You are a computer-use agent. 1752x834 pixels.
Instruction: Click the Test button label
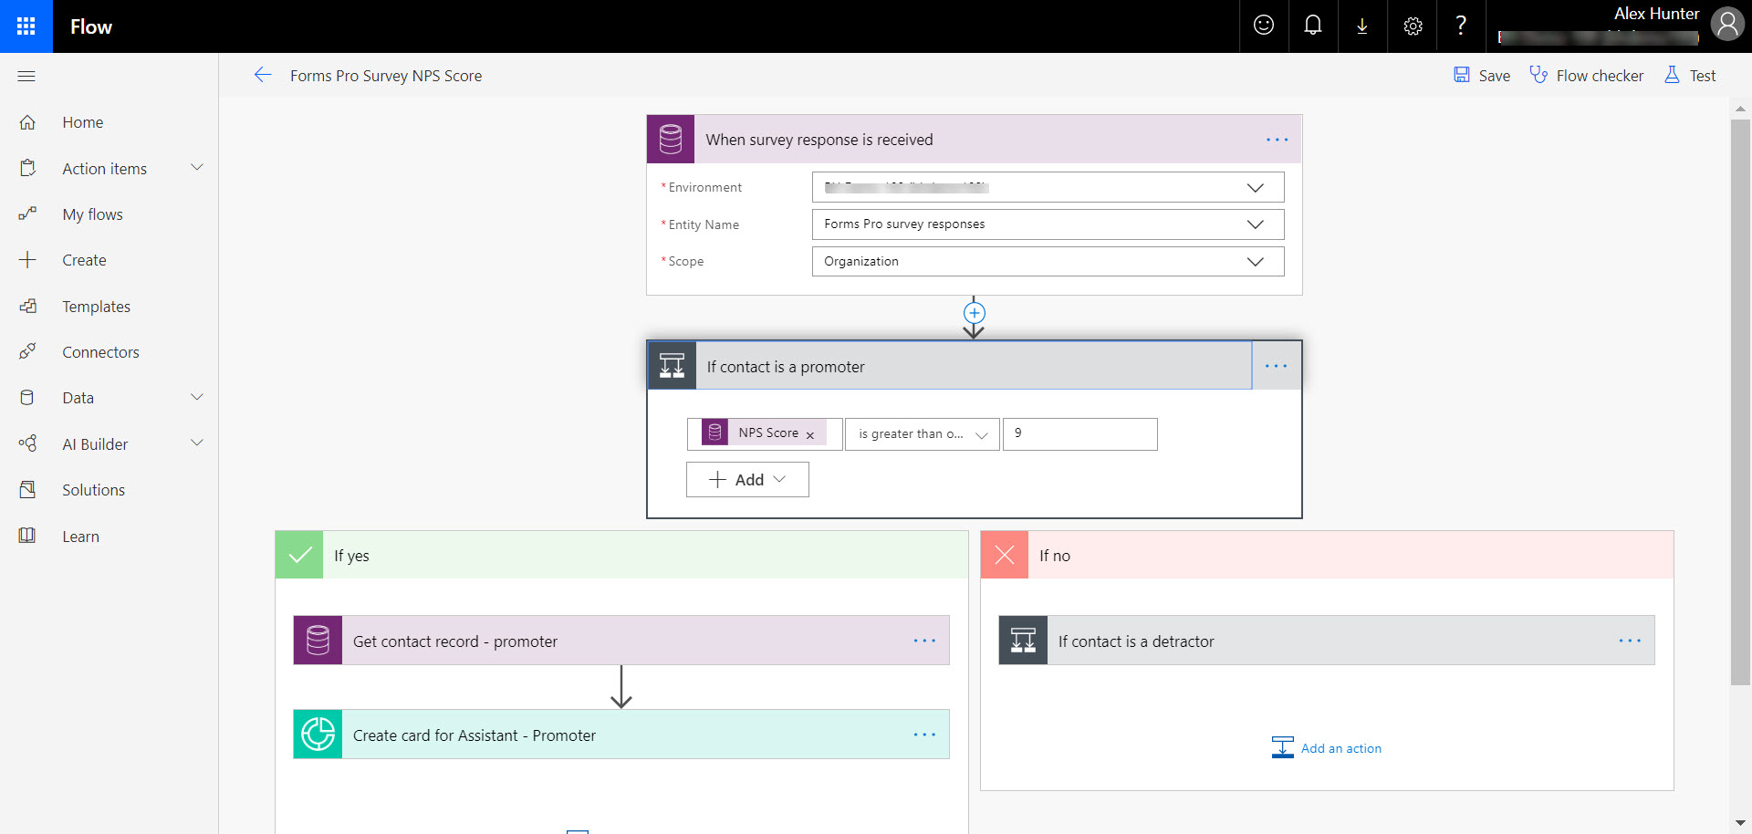[x=1702, y=76]
